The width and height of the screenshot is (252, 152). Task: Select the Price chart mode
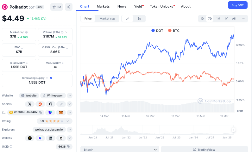[x=88, y=19]
